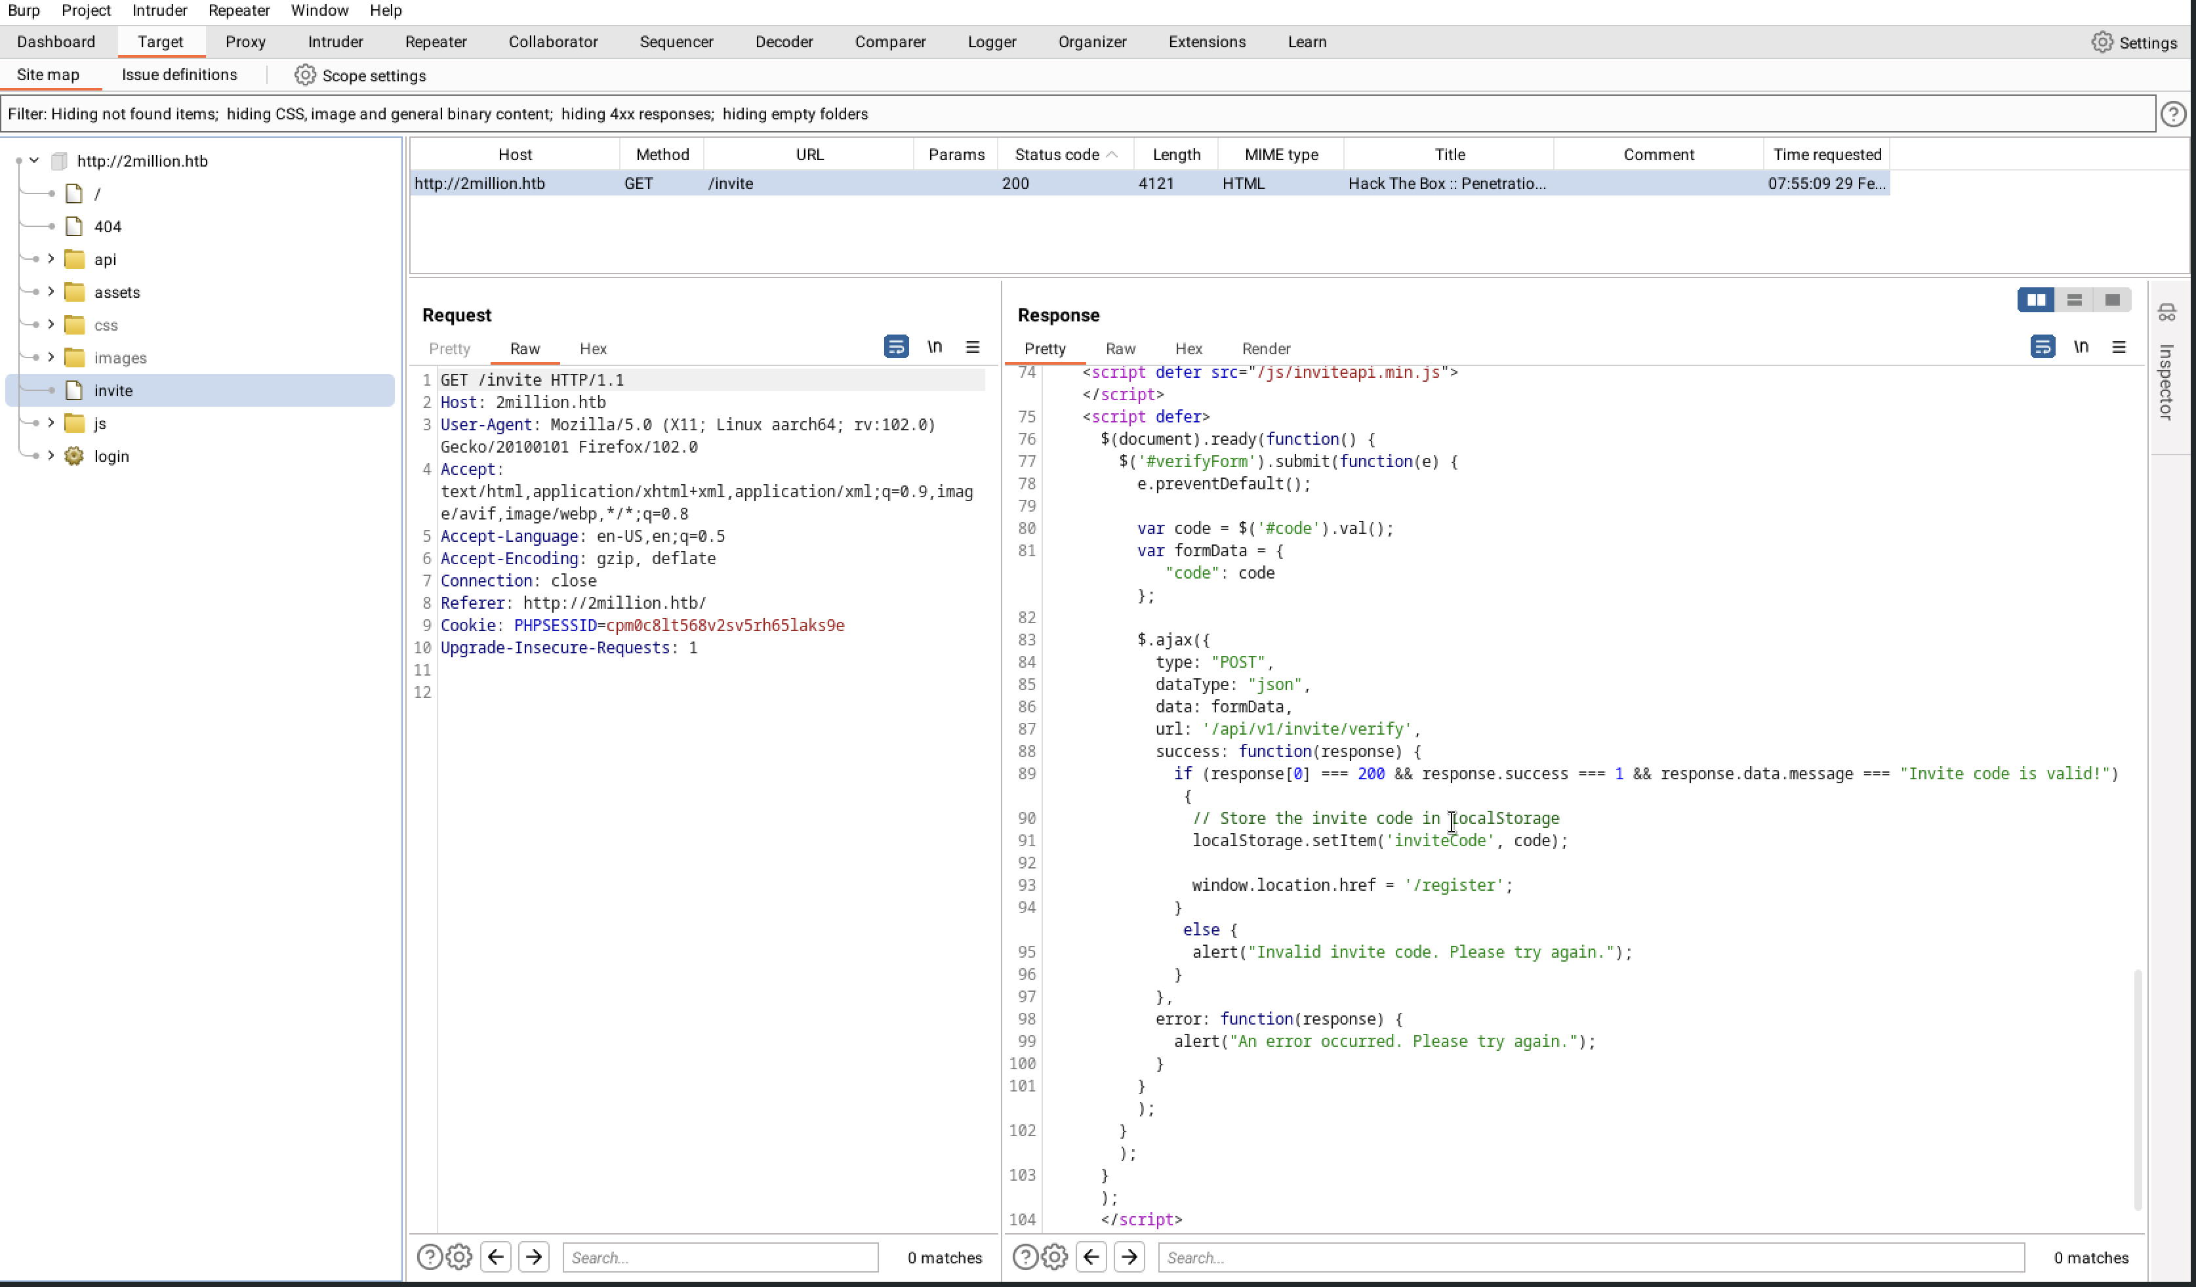The width and height of the screenshot is (2196, 1287).
Task: Toggle word wrap icon in Request pane
Action: click(x=896, y=347)
